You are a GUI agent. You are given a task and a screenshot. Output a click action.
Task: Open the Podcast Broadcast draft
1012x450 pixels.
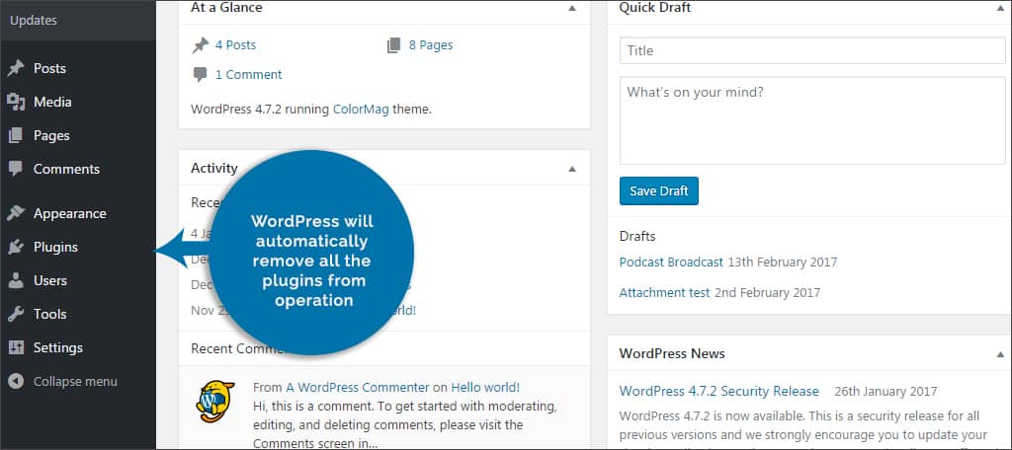tap(671, 262)
